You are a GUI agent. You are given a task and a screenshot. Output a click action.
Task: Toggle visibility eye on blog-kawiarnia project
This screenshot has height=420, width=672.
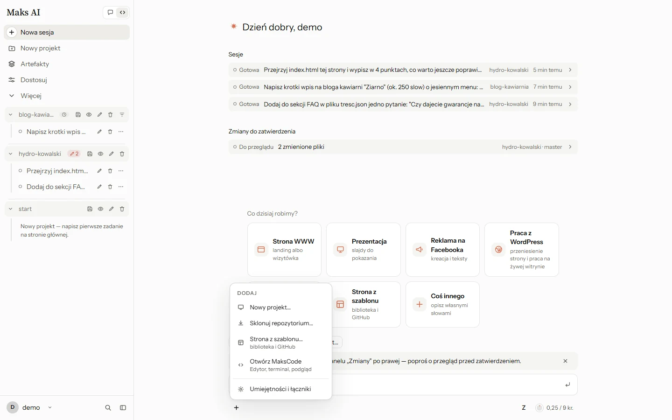click(x=89, y=115)
